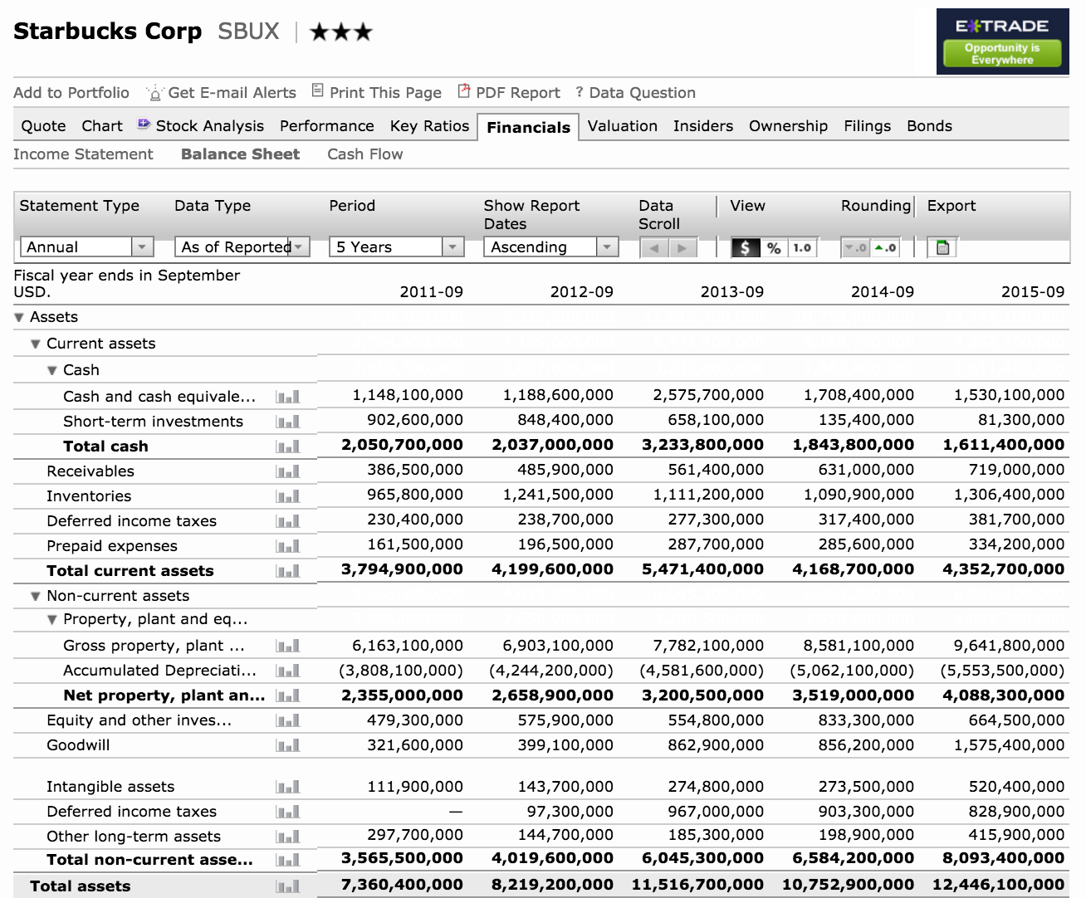
Task: Open chart icon for non-current Deferred income taxes row
Action: 288,812
